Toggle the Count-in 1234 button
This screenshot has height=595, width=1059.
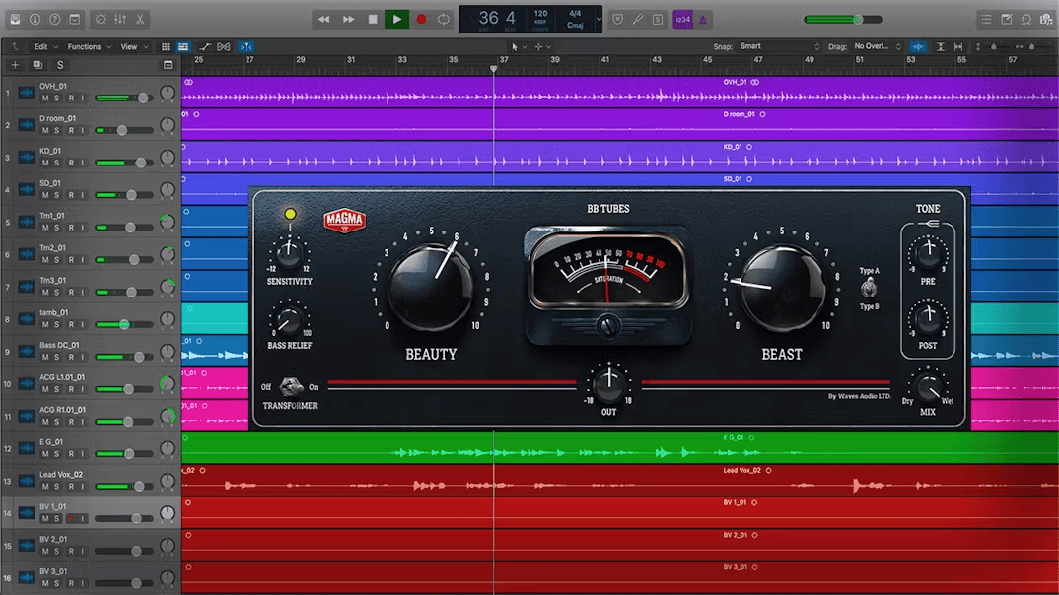point(682,20)
